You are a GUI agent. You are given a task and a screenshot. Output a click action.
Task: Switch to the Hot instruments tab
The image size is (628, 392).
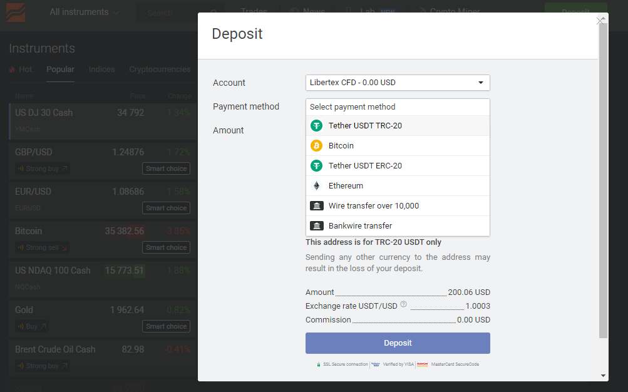pyautogui.click(x=21, y=70)
